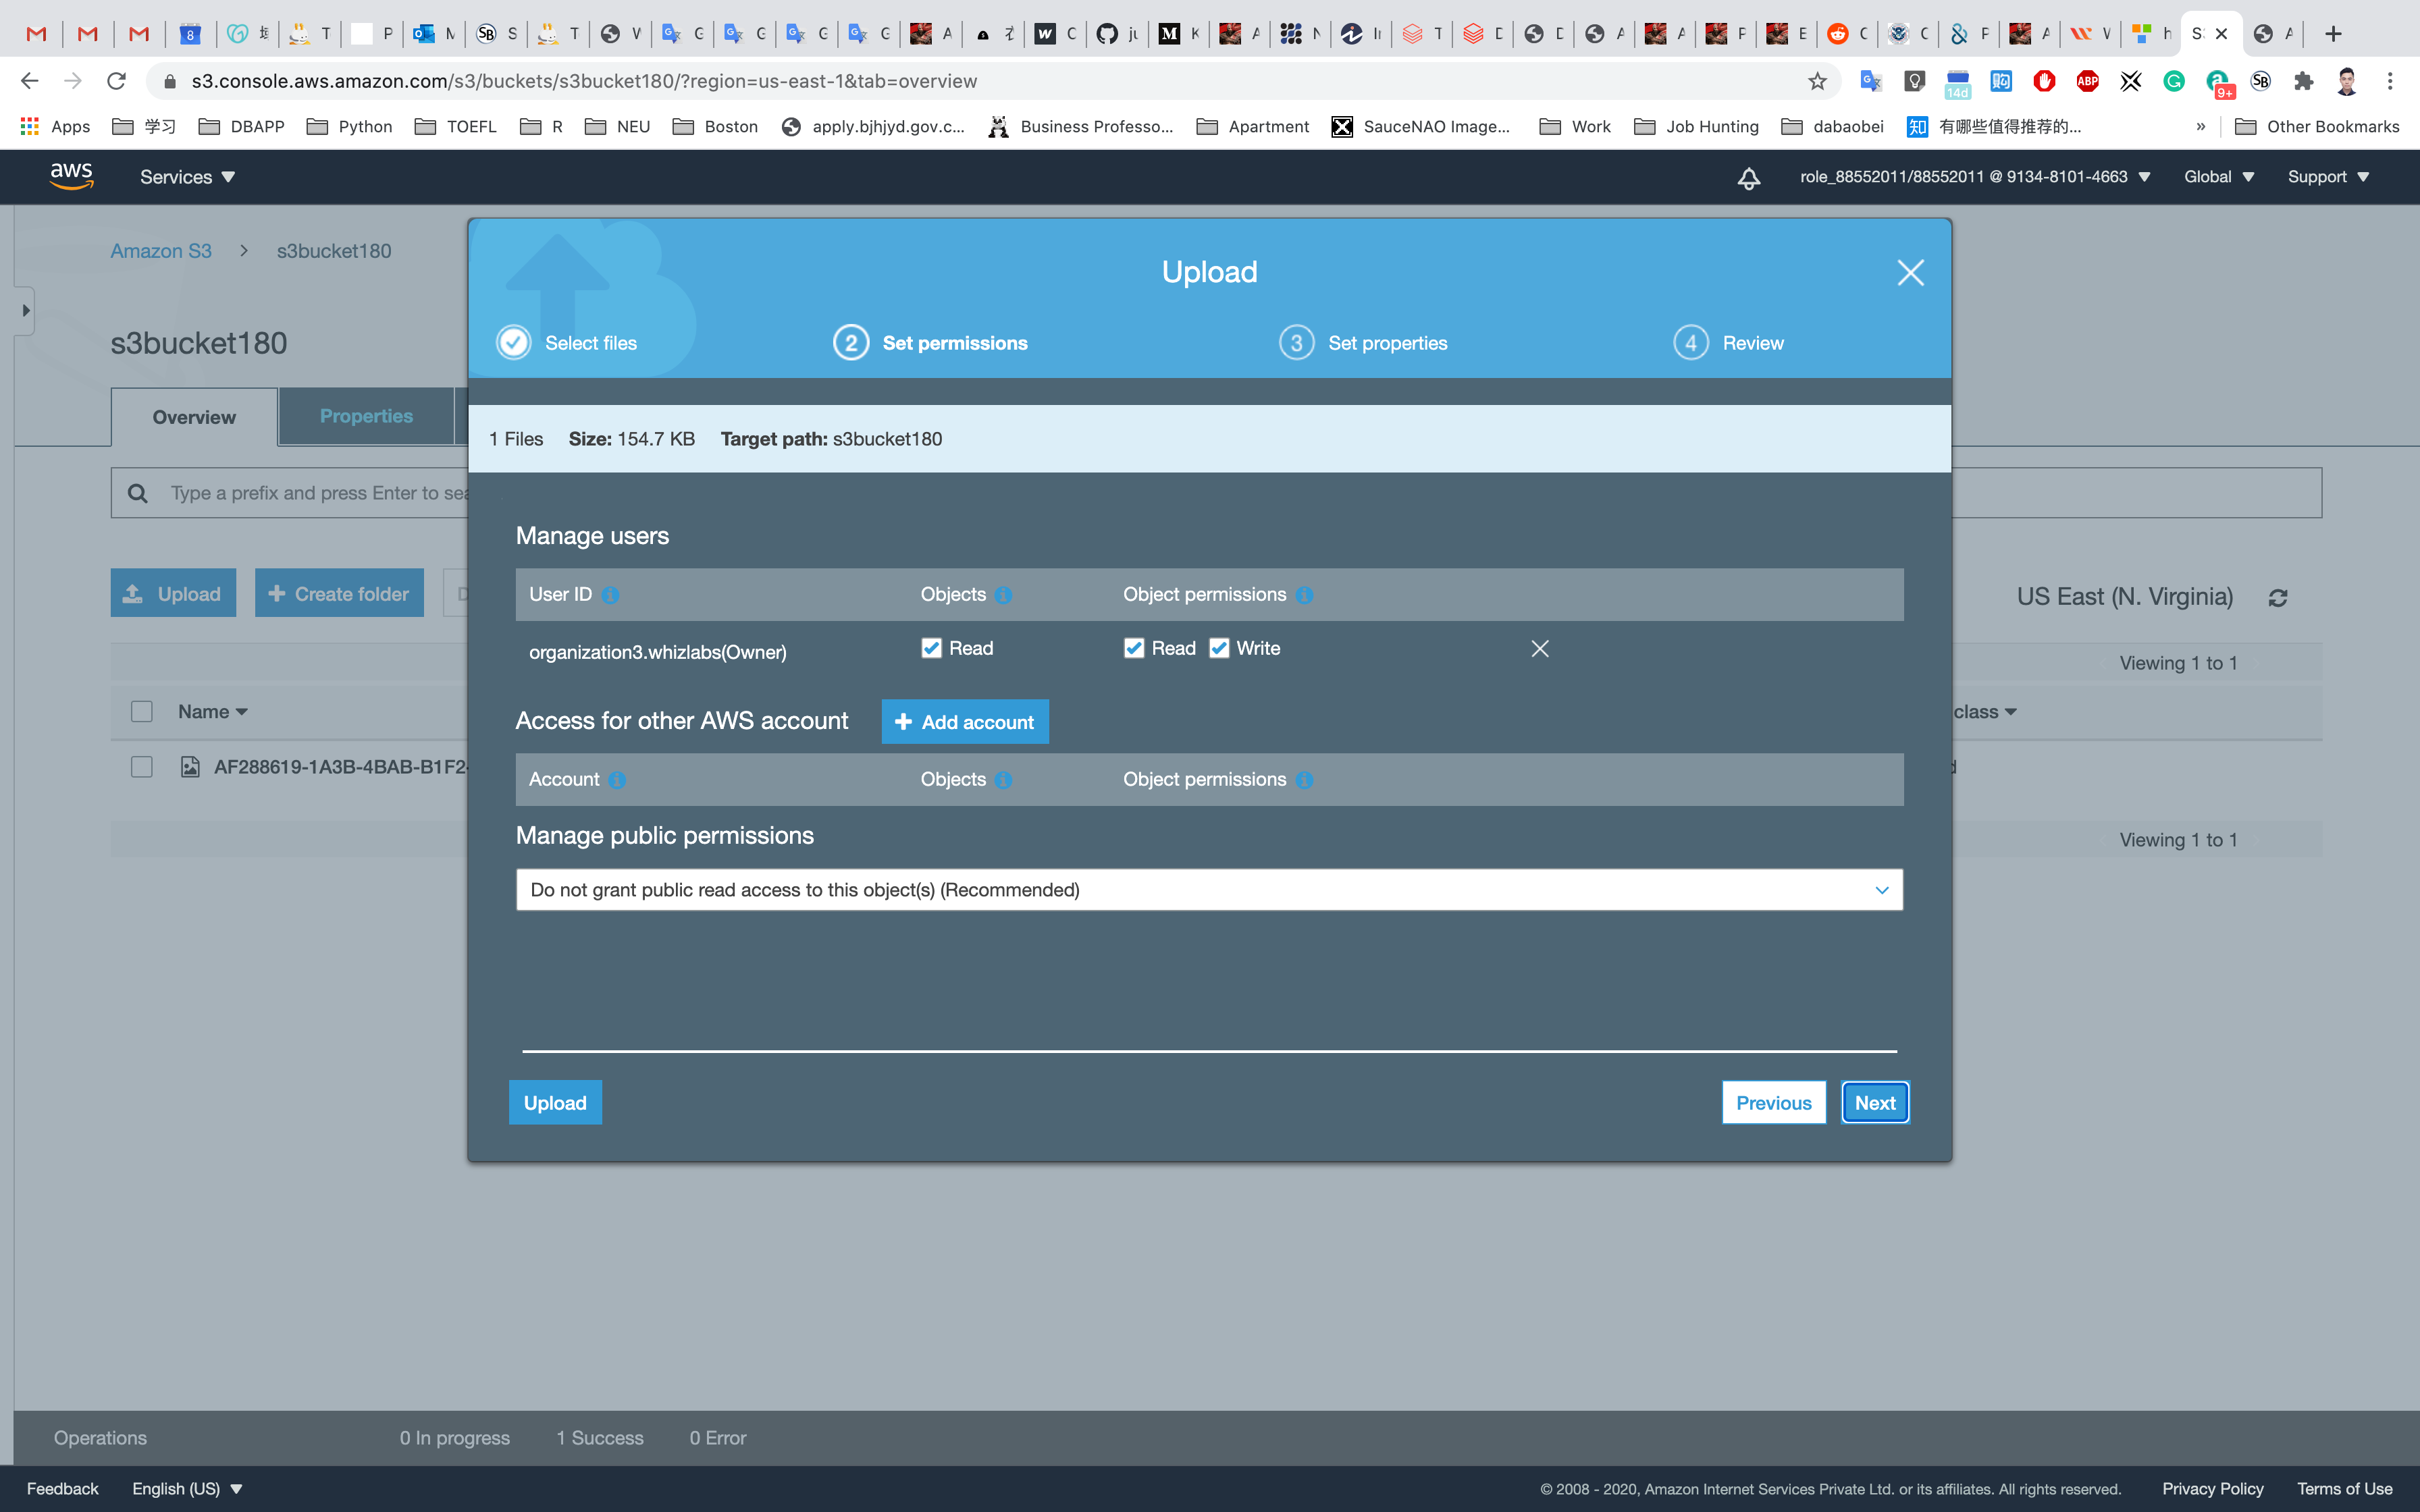Viewport: 2420px width, 1512px height.
Task: Click the Previous button
Action: [1773, 1103]
